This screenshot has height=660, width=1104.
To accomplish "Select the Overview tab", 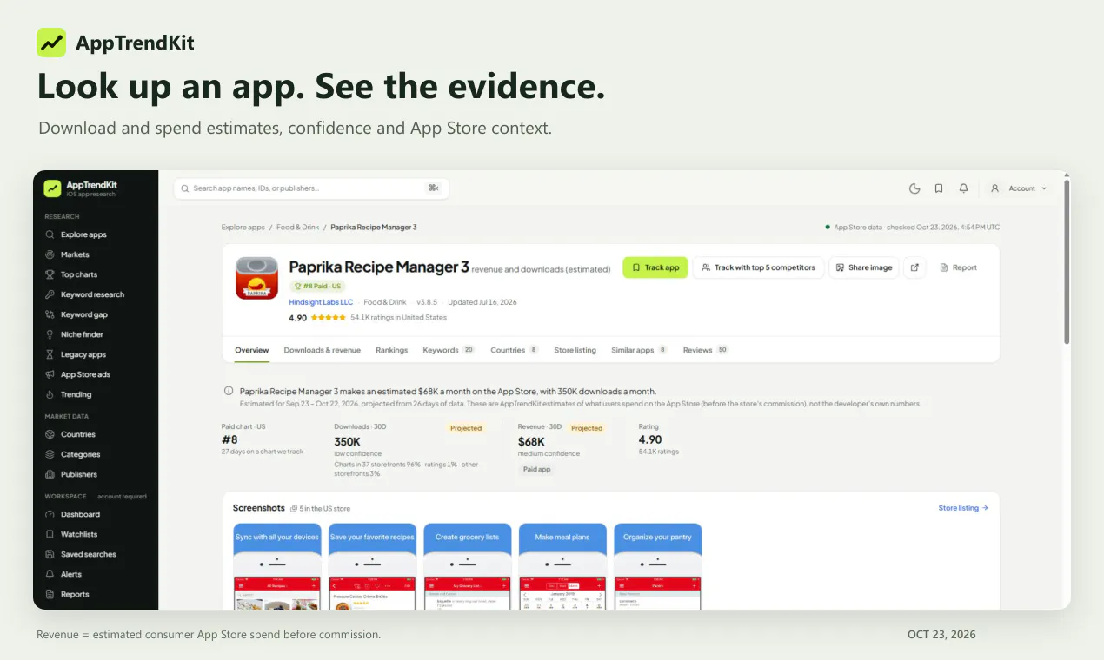I will click(x=252, y=350).
